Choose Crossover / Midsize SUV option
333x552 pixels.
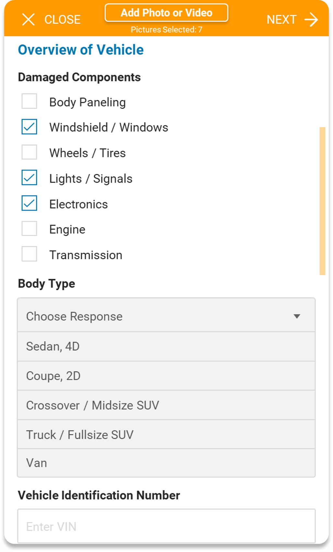pos(166,405)
